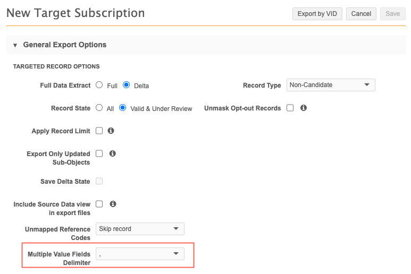
Task: Click info icon for Export Only Updated Sub-Objects
Action: [112, 153]
